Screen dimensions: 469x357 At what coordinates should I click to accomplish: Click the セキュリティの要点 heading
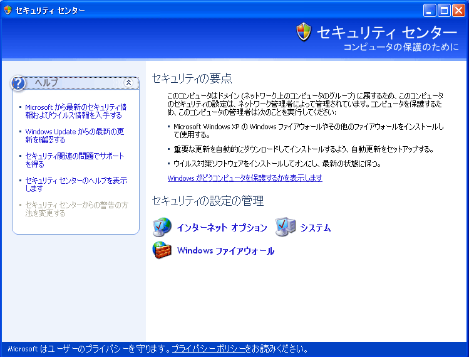tap(192, 78)
